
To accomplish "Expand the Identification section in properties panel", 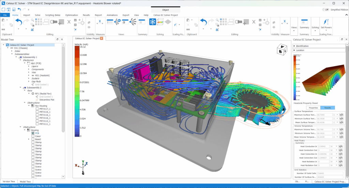I will click(x=294, y=46).
